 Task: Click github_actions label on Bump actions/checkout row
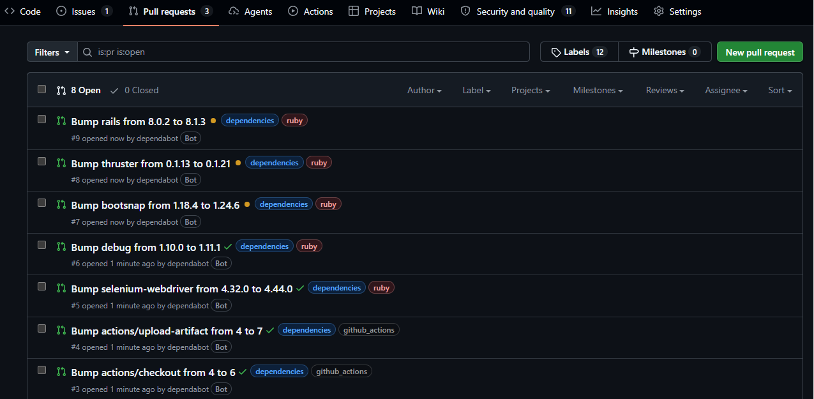coord(342,372)
